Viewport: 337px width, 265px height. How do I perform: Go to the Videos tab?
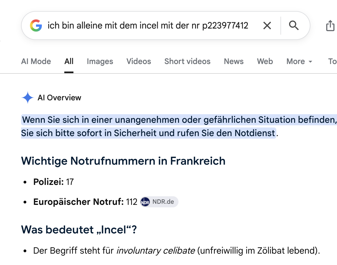139,61
